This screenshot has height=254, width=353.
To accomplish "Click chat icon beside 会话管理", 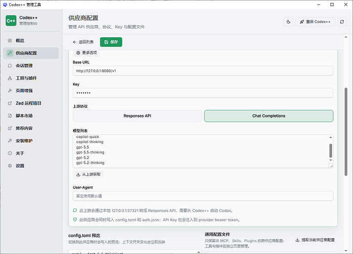I will pos(10,66).
